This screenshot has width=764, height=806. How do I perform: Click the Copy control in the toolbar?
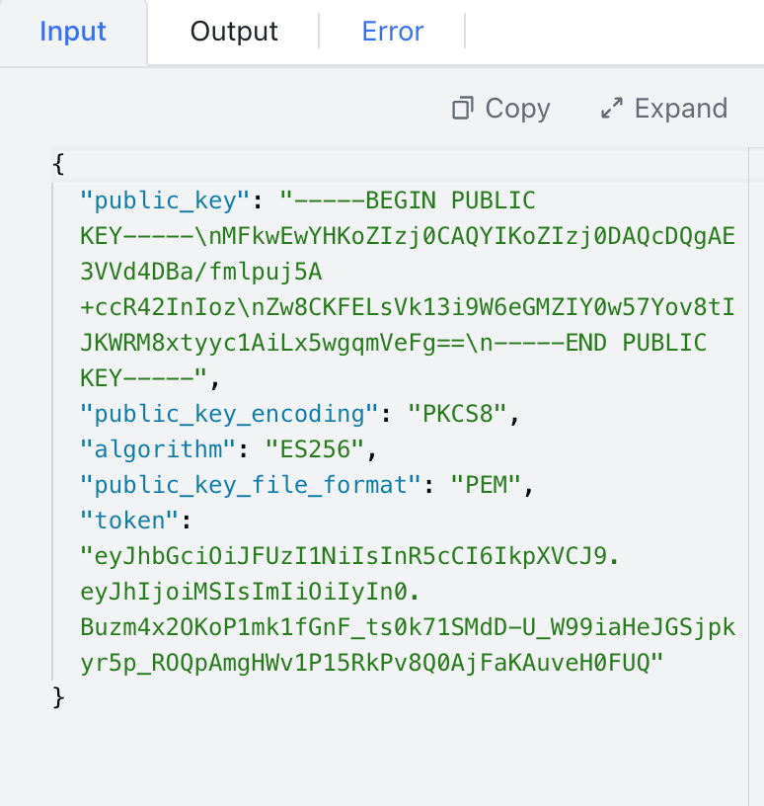500,109
